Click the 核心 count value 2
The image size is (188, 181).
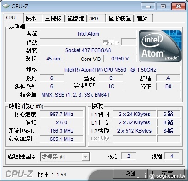click(129, 156)
